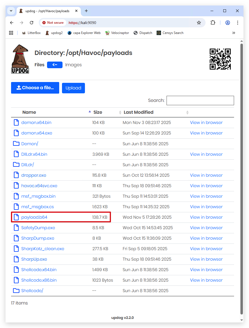Sort files by Last Modified column
Image resolution: width=249 pixels, height=328 pixels.
pyautogui.click(x=139, y=112)
